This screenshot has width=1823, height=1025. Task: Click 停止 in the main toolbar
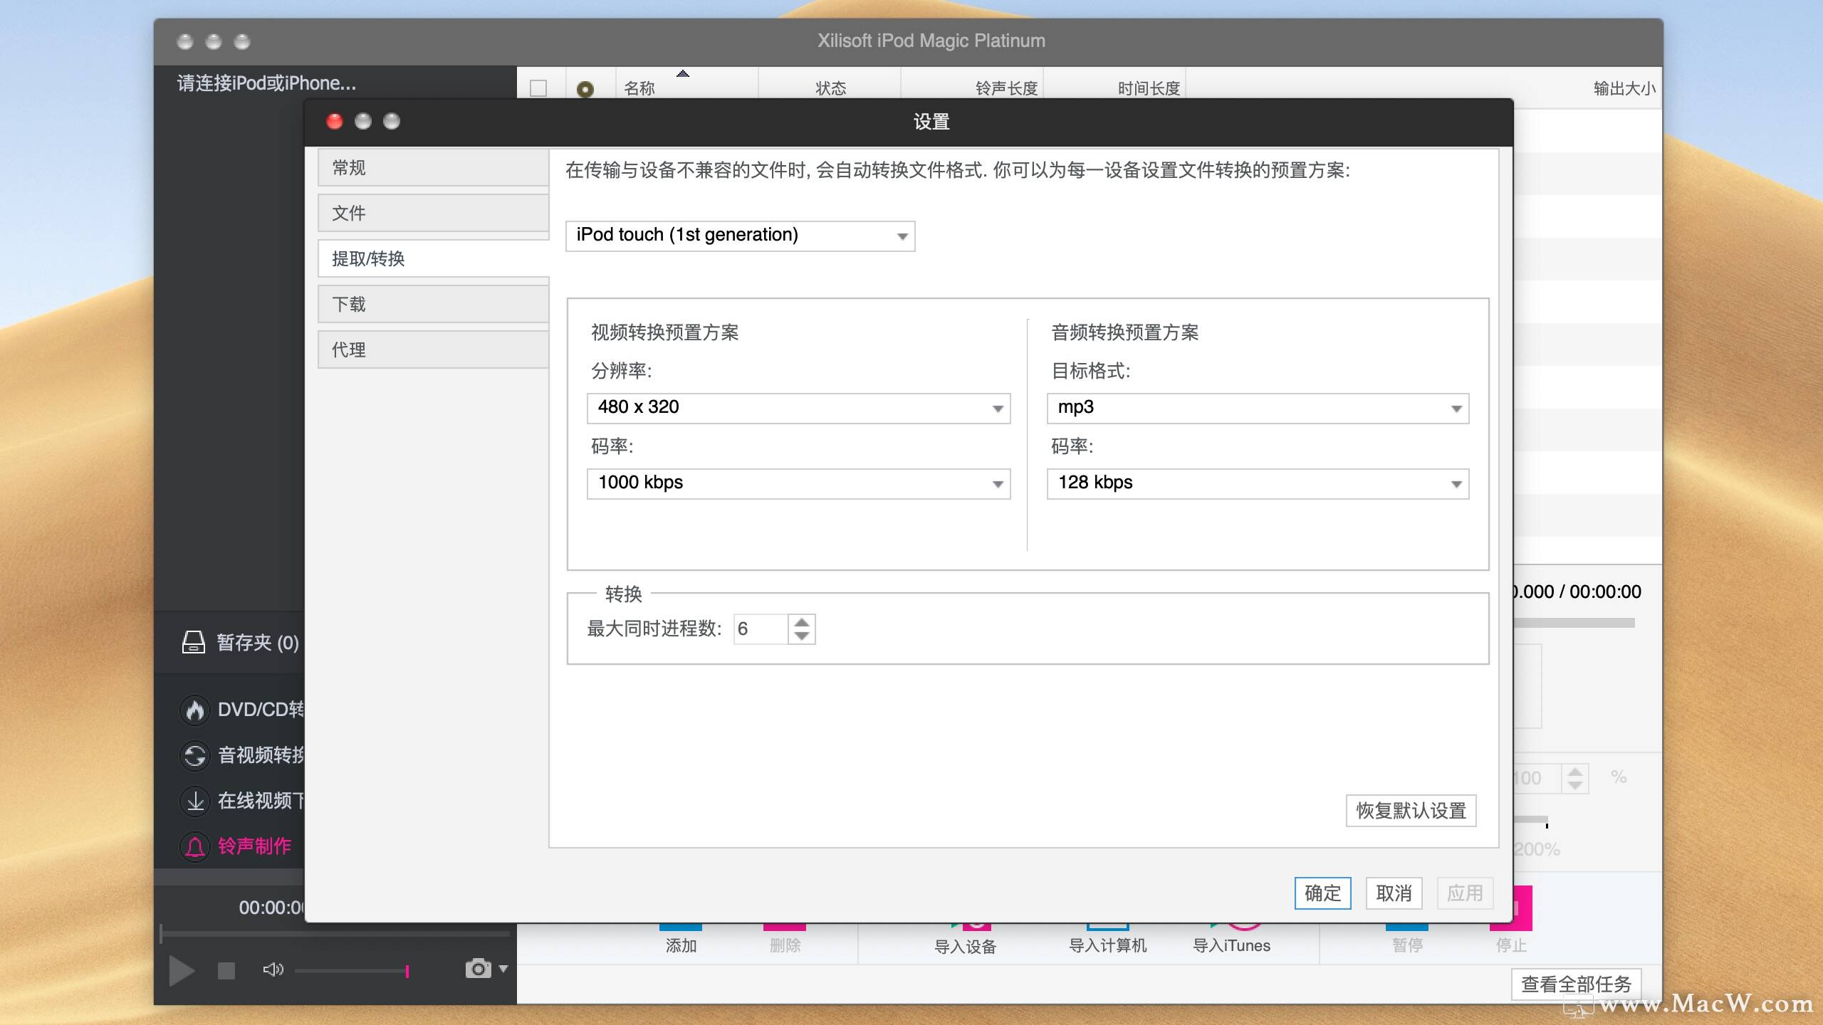1511,945
